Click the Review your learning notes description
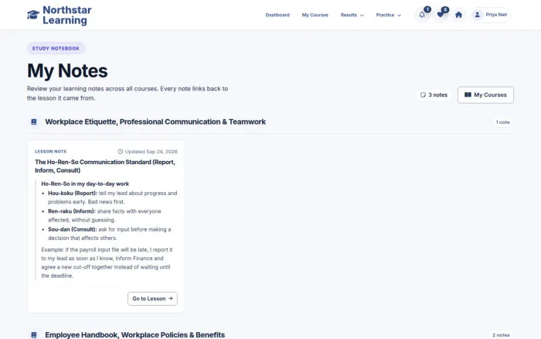Image resolution: width=541 pixels, height=339 pixels. click(128, 94)
